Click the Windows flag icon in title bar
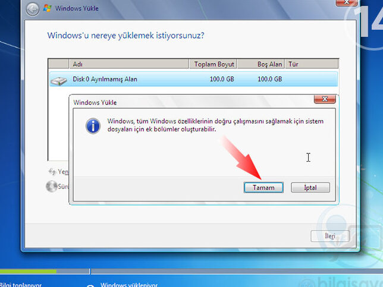The width and height of the screenshot is (383, 287). click(x=48, y=9)
